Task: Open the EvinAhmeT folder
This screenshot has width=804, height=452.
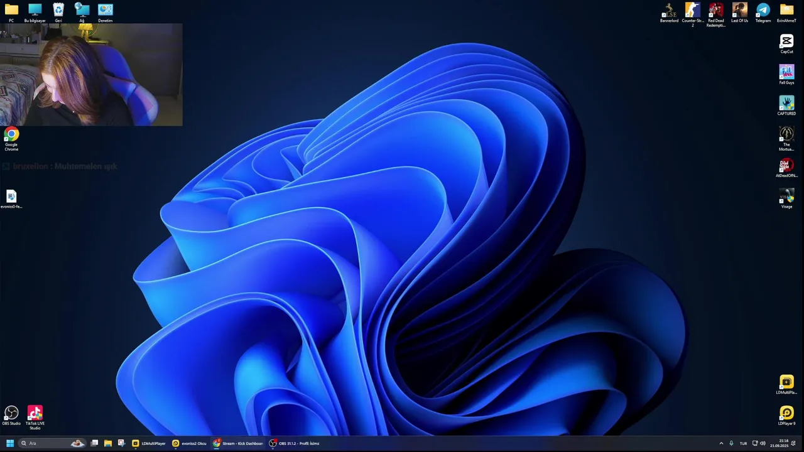Action: click(786, 13)
